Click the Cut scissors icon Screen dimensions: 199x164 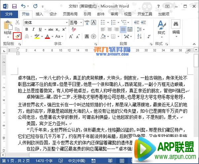point(17,22)
